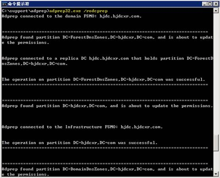This screenshot has width=220, height=178.
Task: Click scrollbar track above the thumb
Action: [216, 73]
